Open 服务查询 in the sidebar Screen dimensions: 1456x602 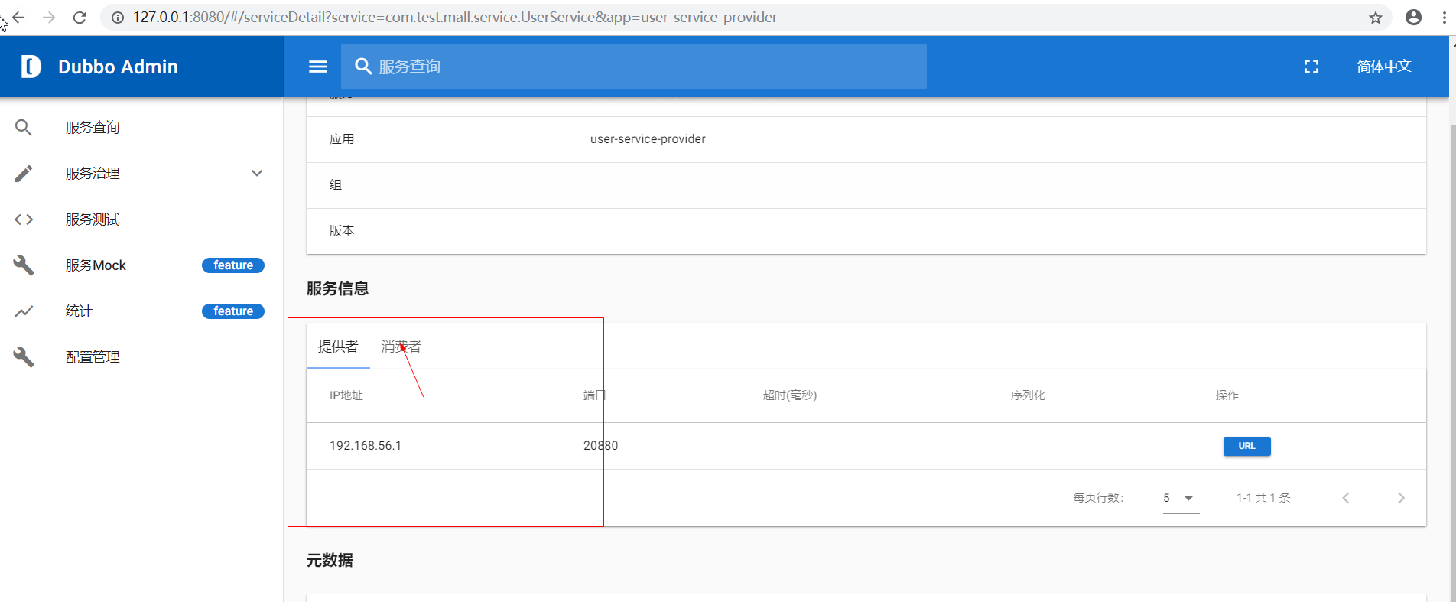tap(93, 128)
